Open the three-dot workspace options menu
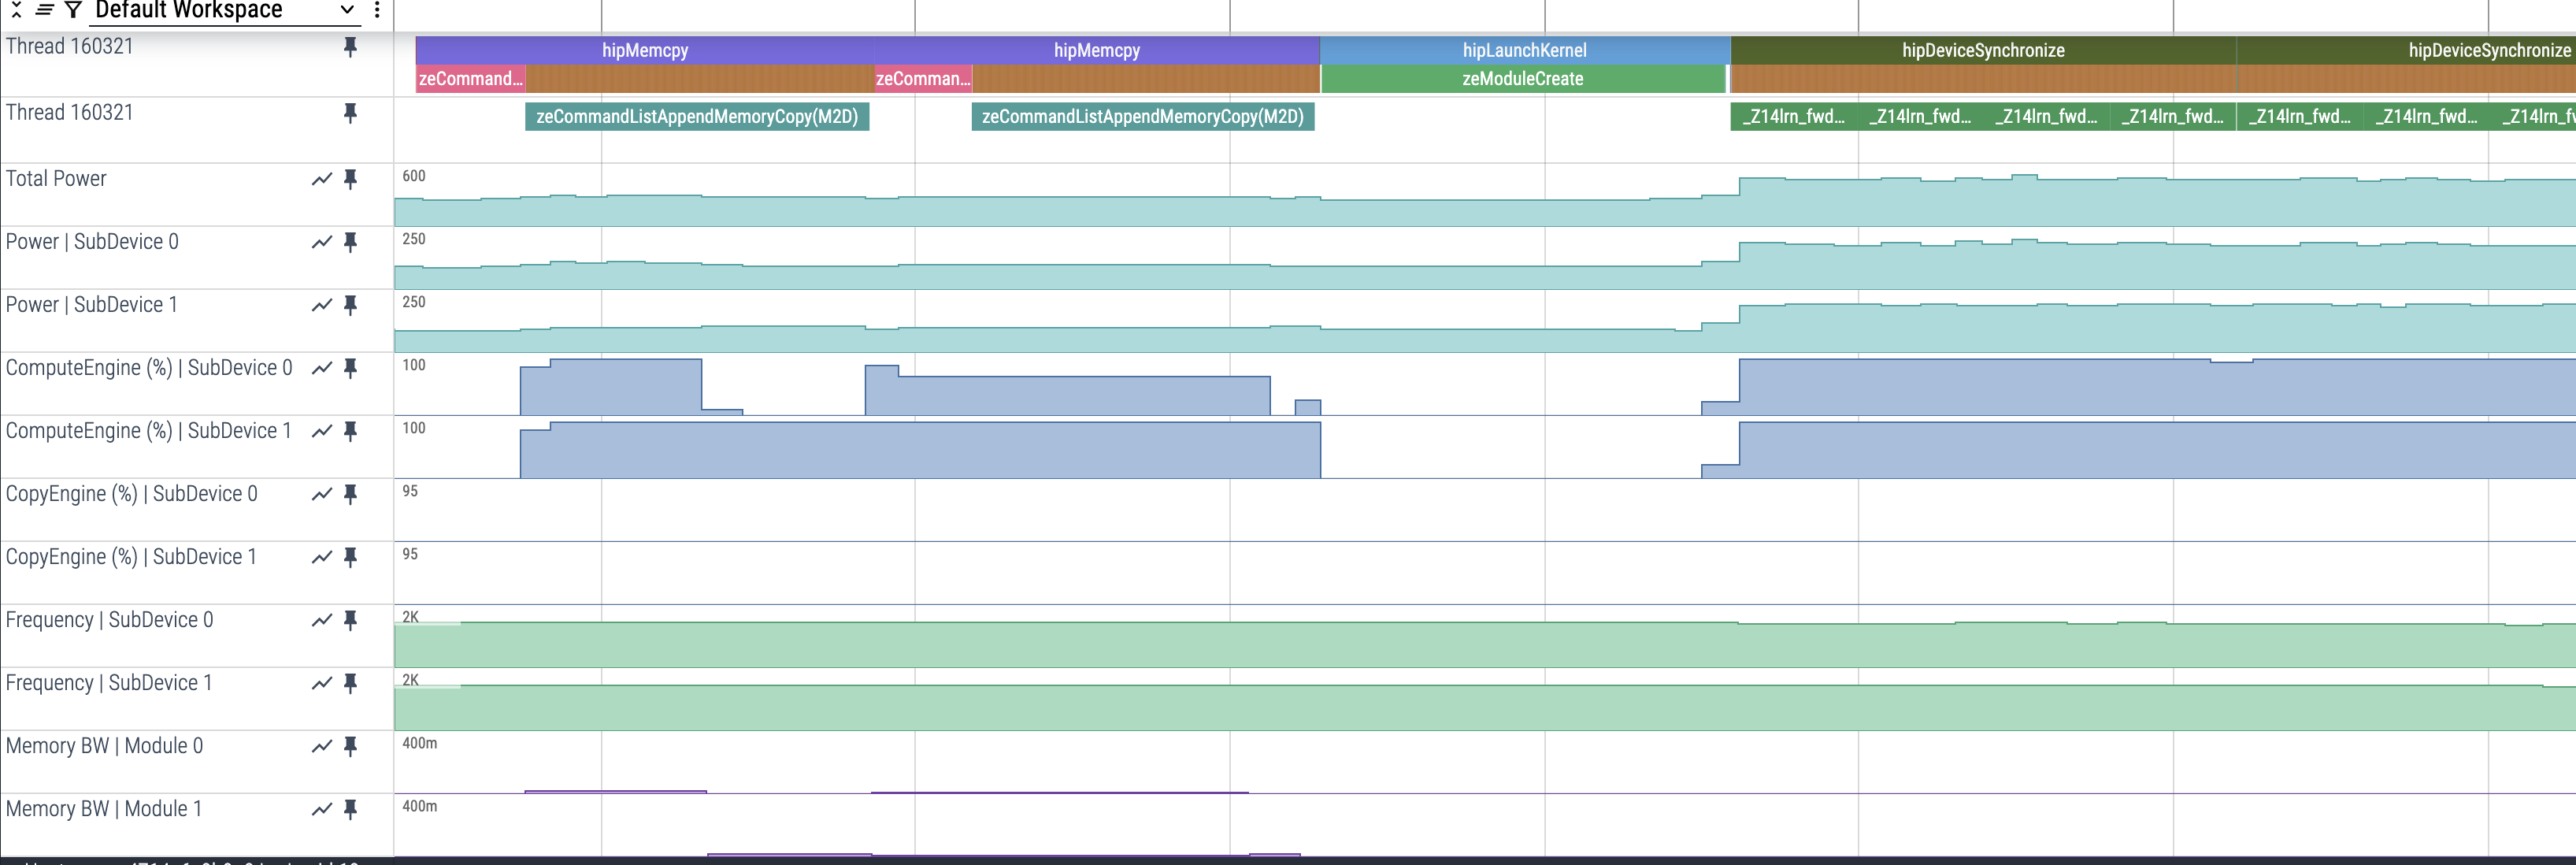This screenshot has height=865, width=2576. pos(377,10)
